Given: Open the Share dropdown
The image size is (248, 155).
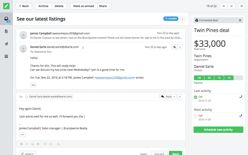Looking at the screenshot, I should click(x=104, y=6).
